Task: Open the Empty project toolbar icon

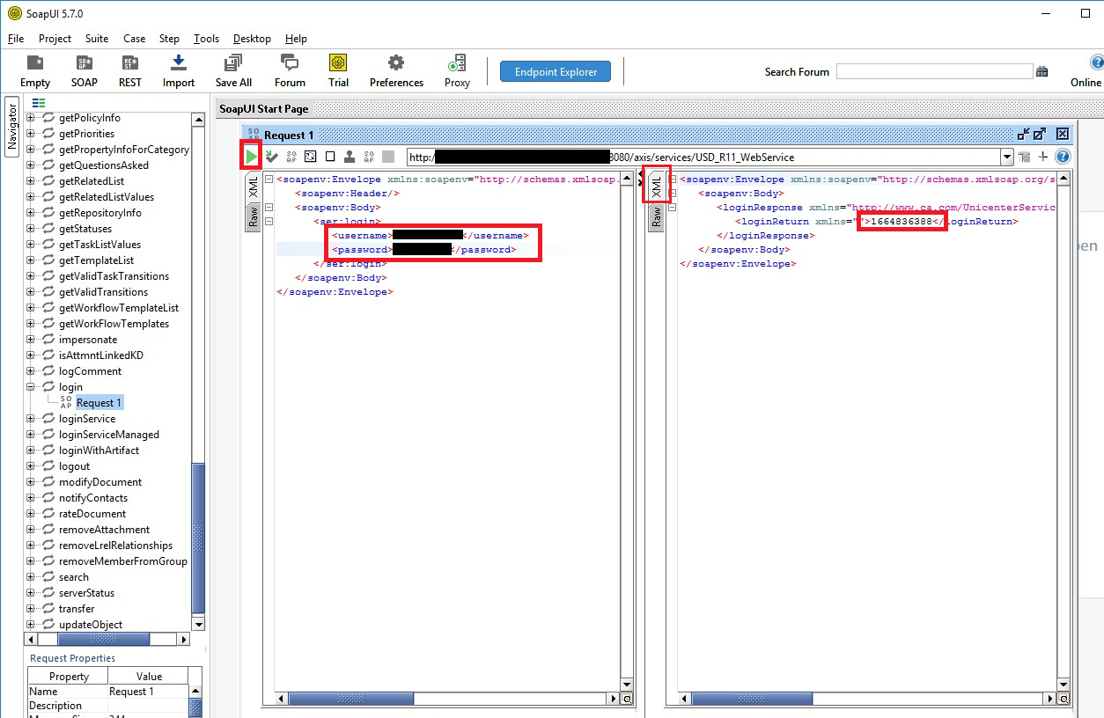Action: click(x=35, y=71)
